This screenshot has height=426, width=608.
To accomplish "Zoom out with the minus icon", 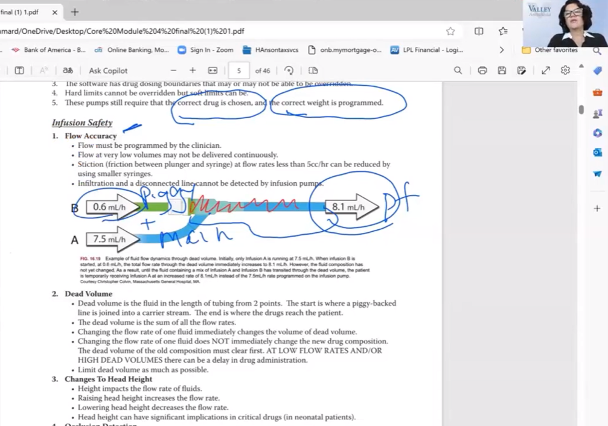I will pyautogui.click(x=173, y=71).
